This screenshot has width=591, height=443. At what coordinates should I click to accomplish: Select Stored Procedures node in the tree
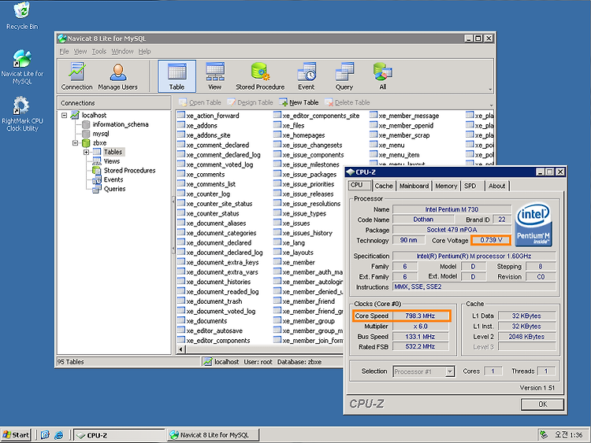[x=129, y=171]
